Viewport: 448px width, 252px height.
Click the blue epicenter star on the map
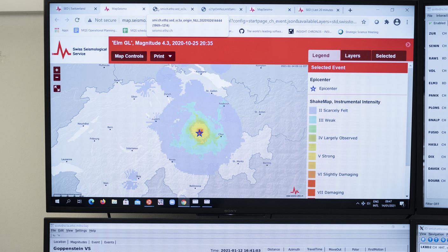pyautogui.click(x=199, y=133)
